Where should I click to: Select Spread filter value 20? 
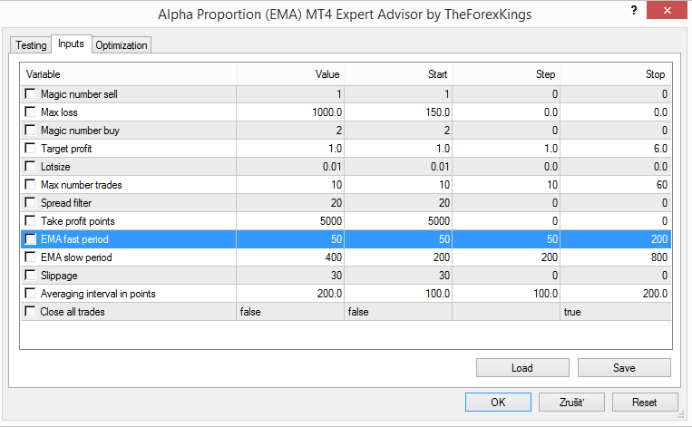290,202
